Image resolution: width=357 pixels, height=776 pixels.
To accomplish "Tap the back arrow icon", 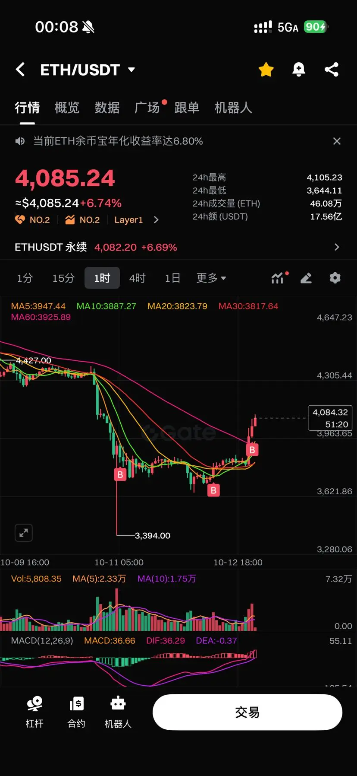I will pos(20,70).
